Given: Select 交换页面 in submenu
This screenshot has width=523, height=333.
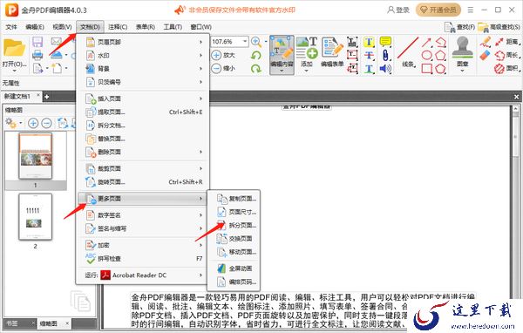Looking at the screenshot, I should (234, 239).
